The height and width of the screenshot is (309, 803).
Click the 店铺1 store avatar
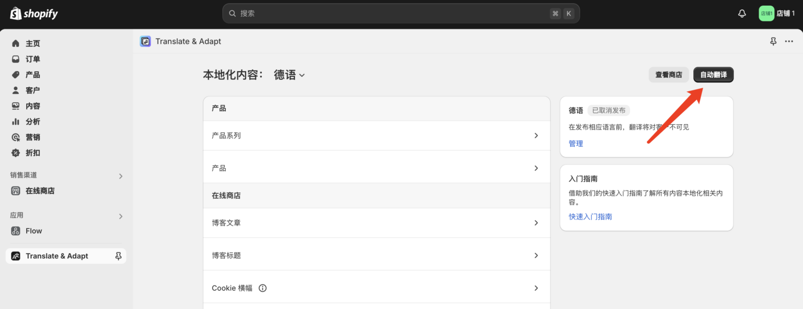[766, 14]
